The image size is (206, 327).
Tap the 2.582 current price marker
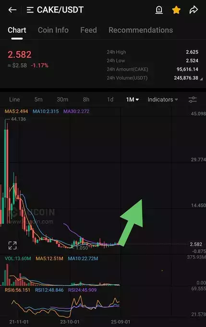[196, 244]
